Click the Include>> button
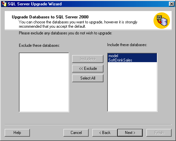Screen dimensions: 176x141 pyautogui.click(x=88, y=59)
